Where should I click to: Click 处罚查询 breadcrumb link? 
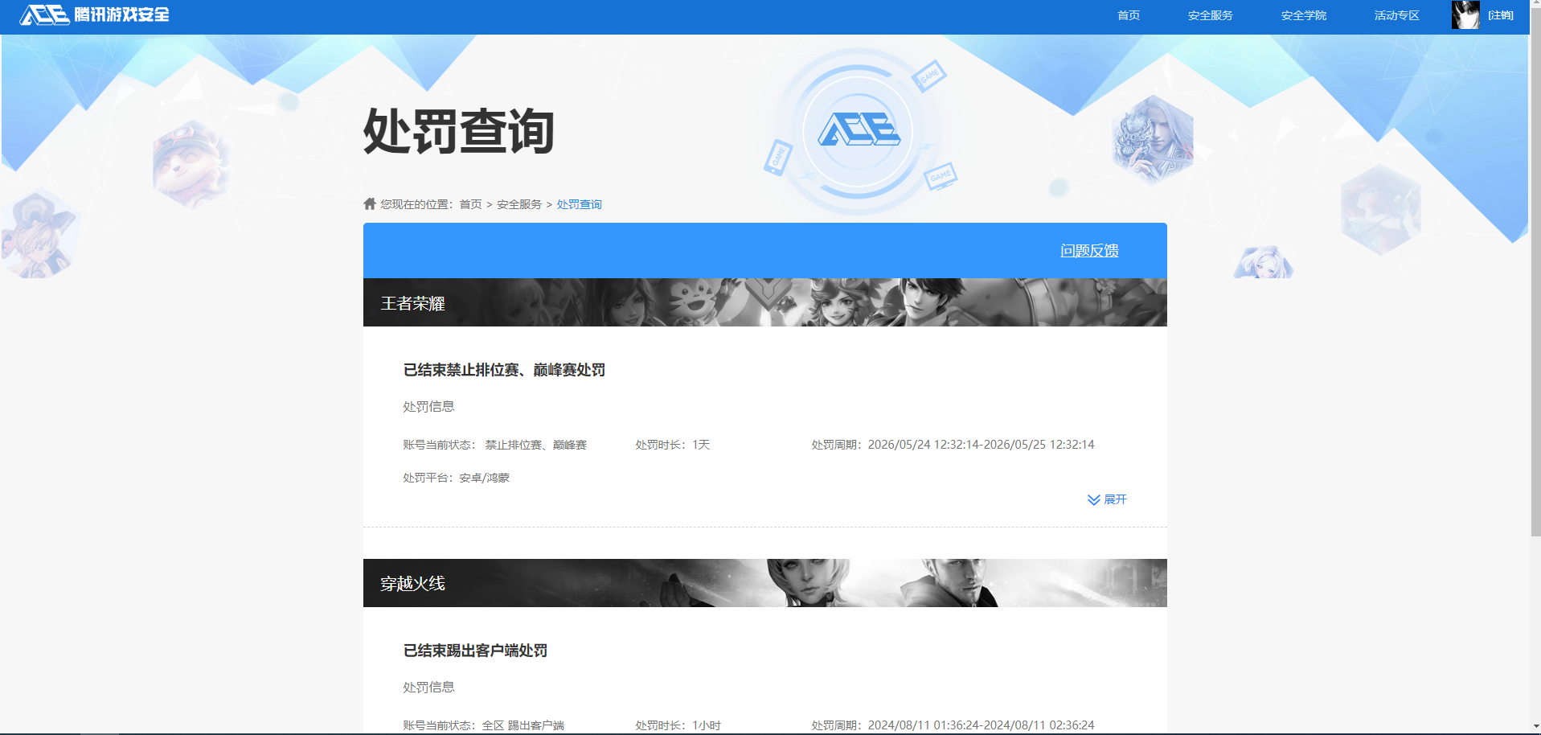click(x=579, y=204)
